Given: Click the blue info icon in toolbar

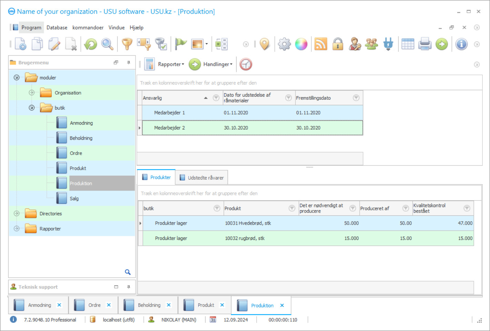Looking at the screenshot, I should (x=461, y=44).
